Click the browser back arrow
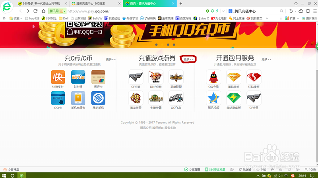Viewport: 318px width, 178px height. point(21,11)
